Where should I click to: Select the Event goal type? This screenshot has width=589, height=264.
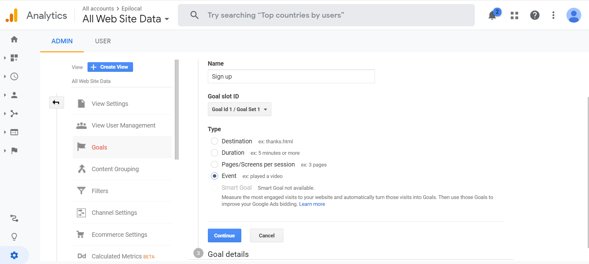214,176
